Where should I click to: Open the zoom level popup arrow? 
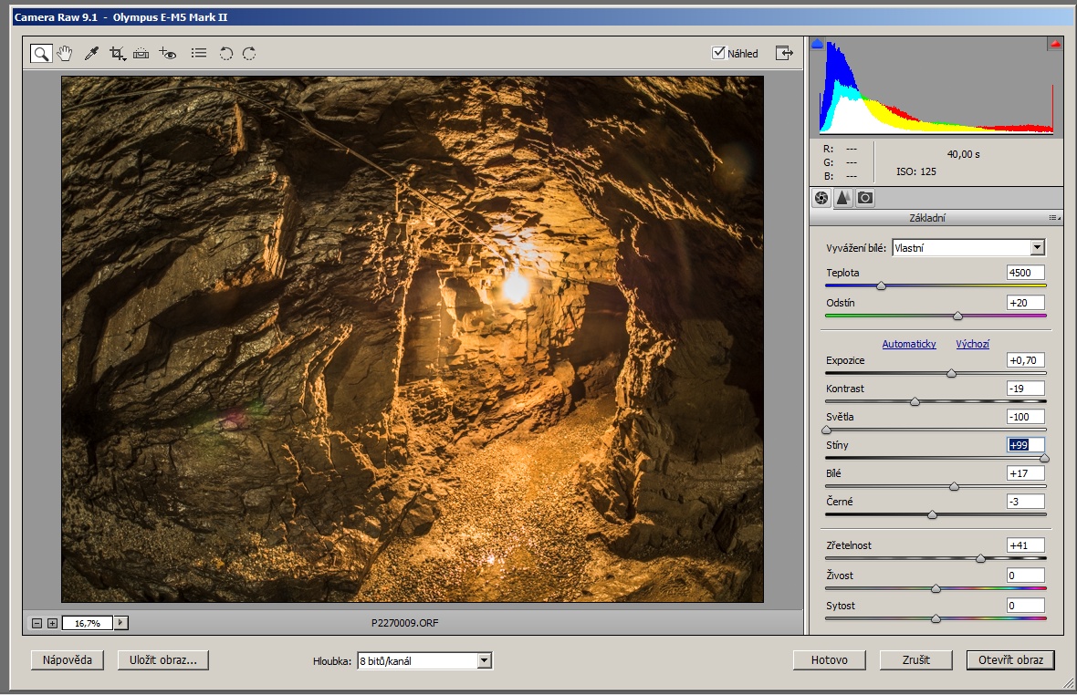click(x=121, y=623)
